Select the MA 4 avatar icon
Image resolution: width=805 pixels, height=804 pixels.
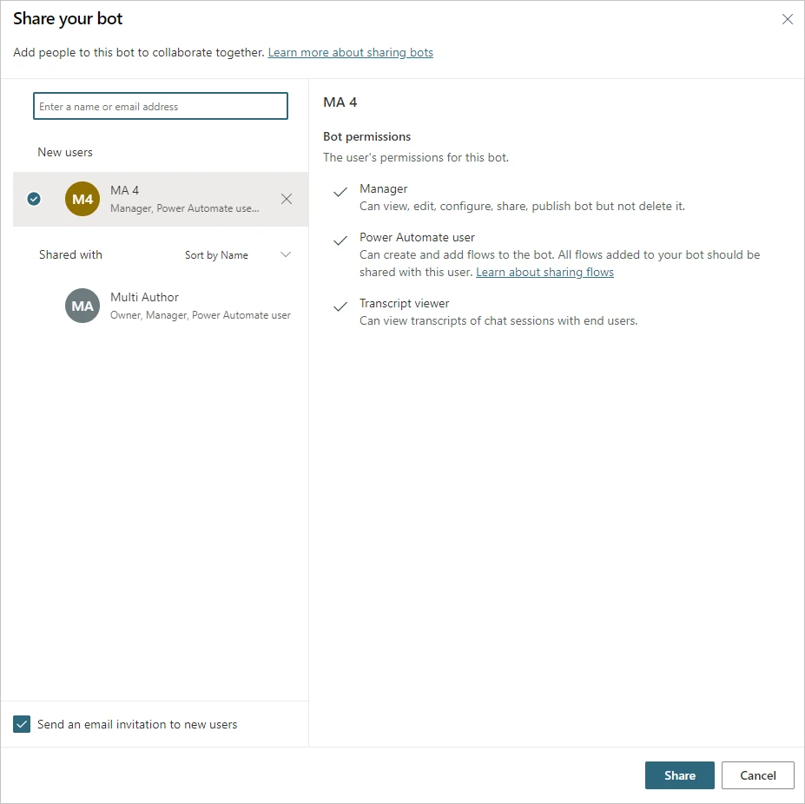tap(82, 199)
